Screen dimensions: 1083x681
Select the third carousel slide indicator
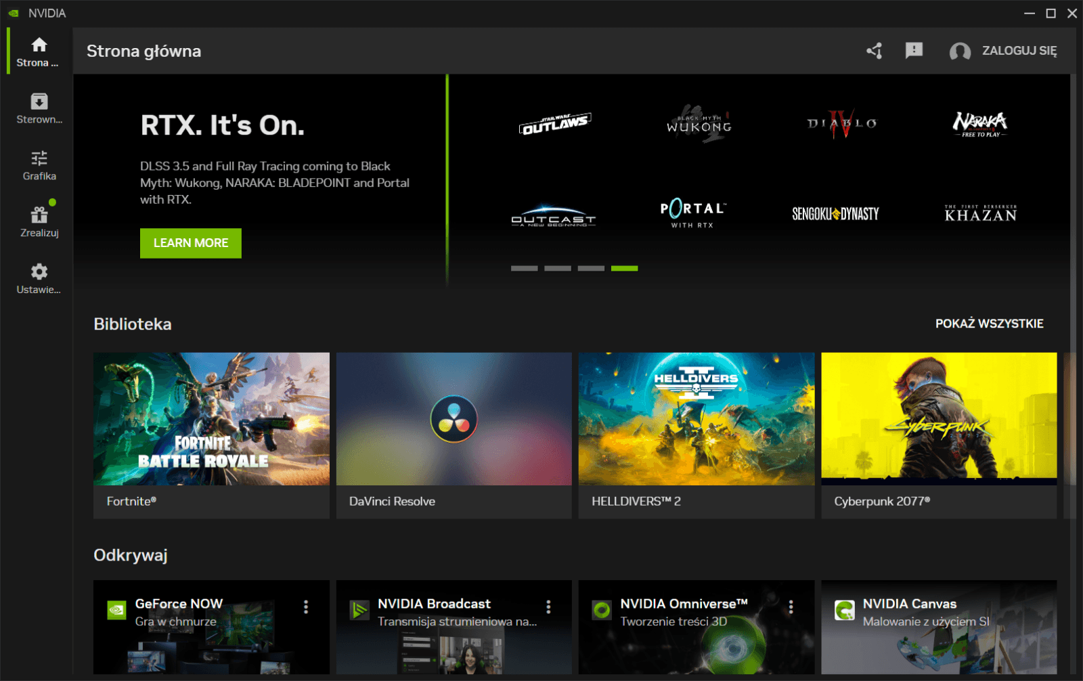click(x=591, y=269)
